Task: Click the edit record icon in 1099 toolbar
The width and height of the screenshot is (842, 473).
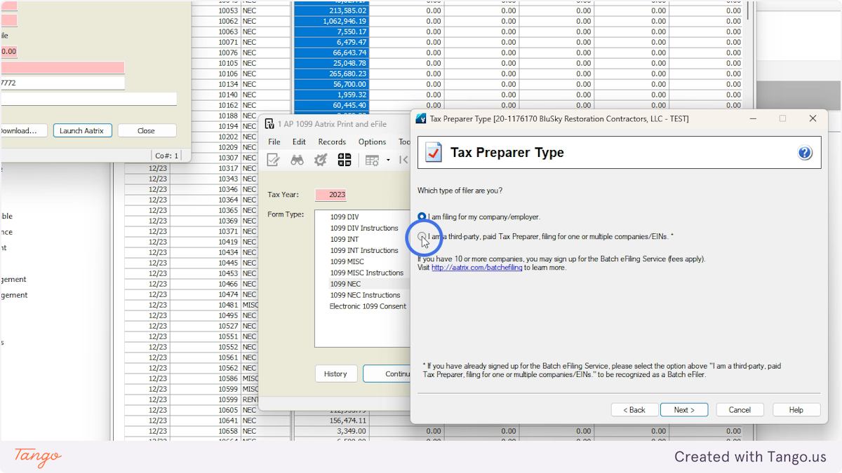Action: click(274, 160)
